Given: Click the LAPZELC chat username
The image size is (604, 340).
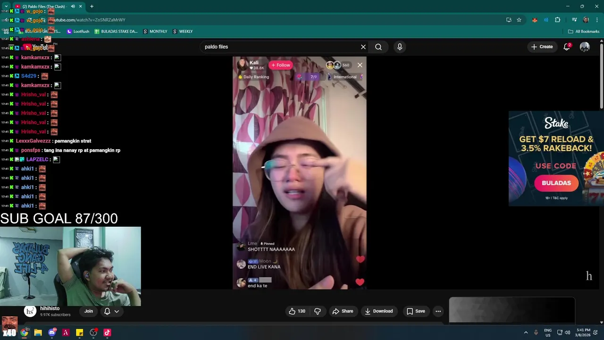Looking at the screenshot, I should click(x=37, y=160).
